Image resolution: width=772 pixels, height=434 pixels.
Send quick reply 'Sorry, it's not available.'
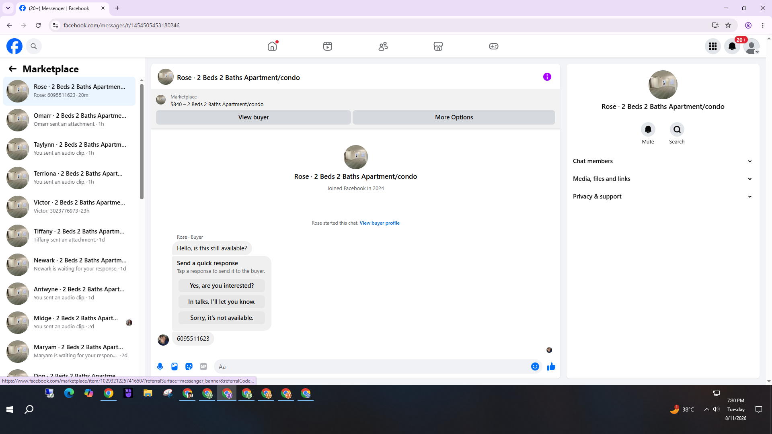[x=222, y=318]
